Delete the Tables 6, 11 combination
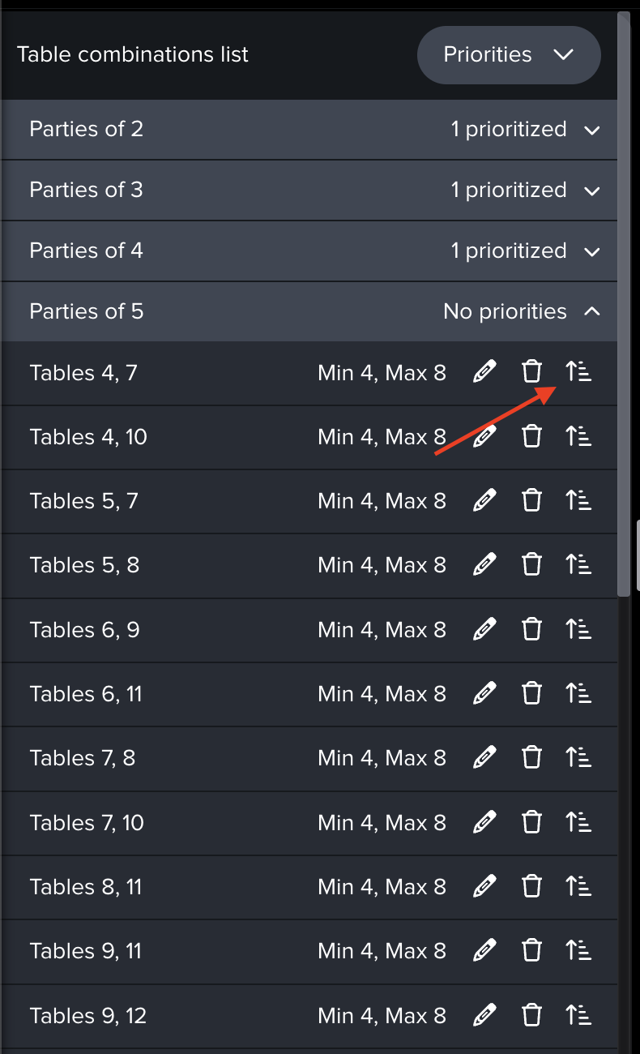The height and width of the screenshot is (1054, 640). [x=531, y=693]
